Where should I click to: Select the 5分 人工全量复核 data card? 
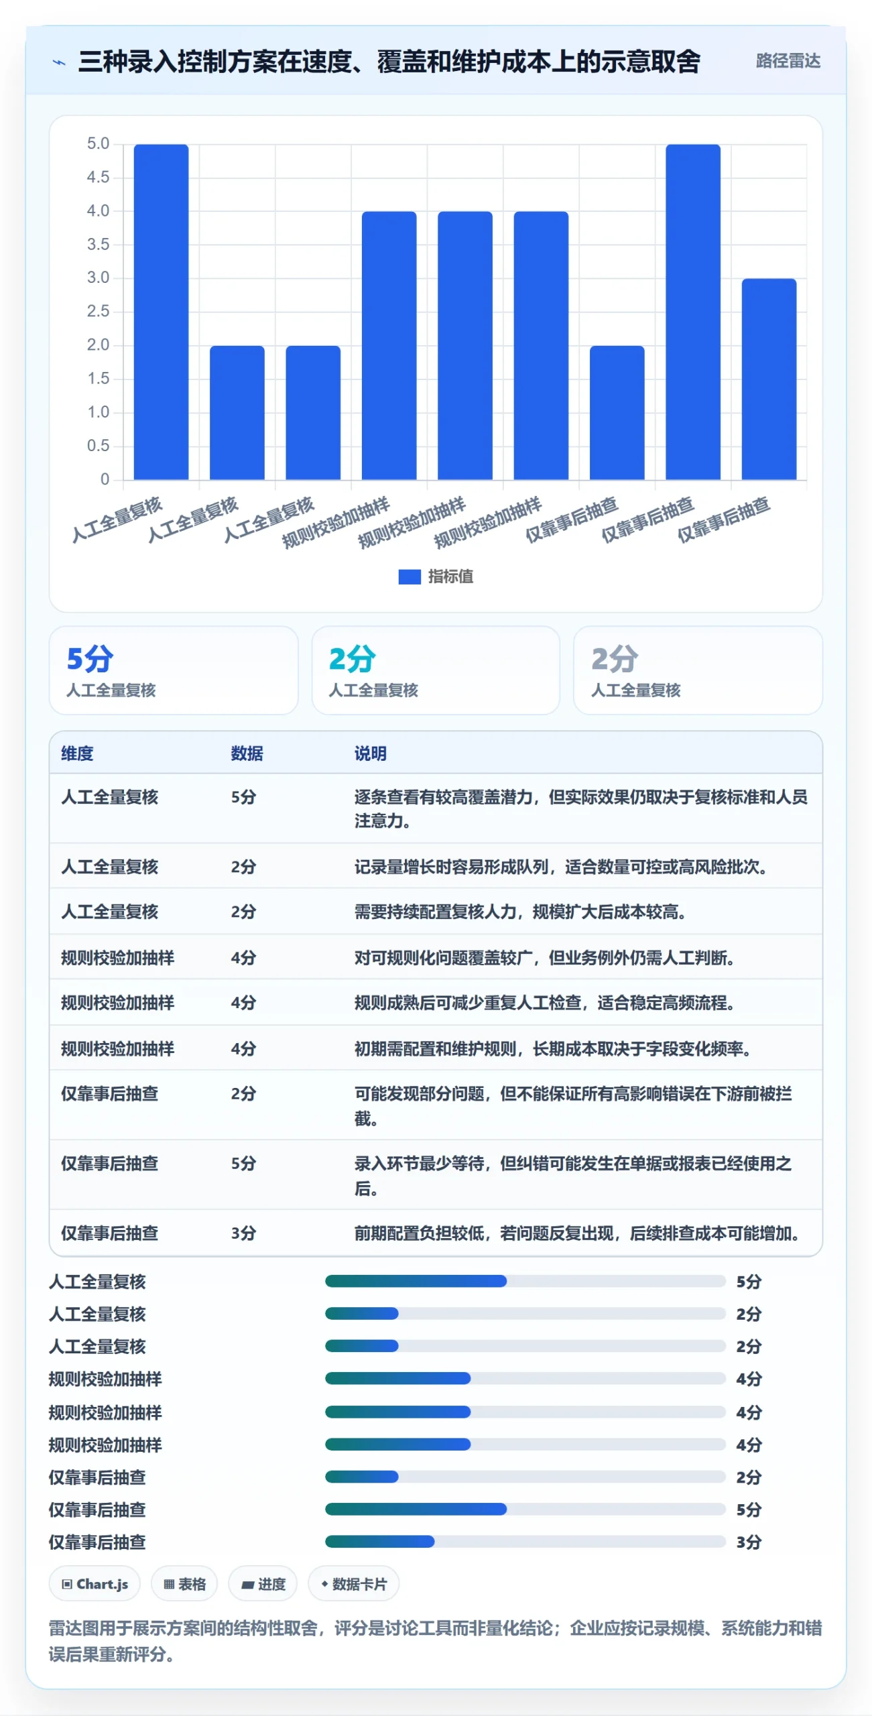tap(174, 670)
